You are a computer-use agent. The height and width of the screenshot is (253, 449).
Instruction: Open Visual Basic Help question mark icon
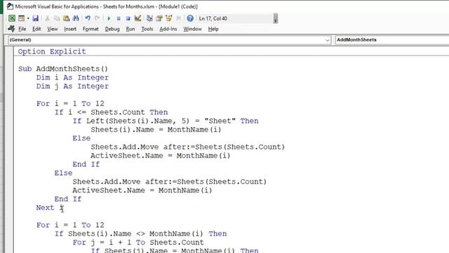[x=190, y=18]
